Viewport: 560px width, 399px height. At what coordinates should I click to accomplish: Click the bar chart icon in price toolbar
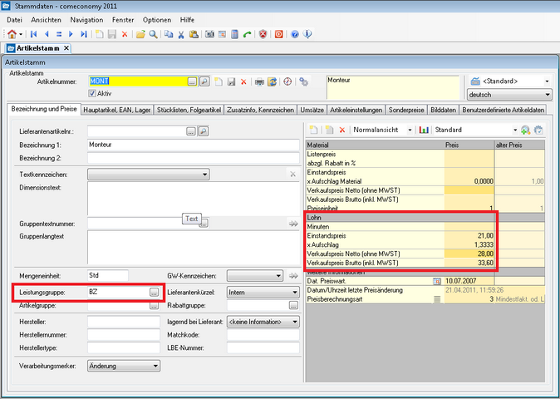click(x=424, y=130)
